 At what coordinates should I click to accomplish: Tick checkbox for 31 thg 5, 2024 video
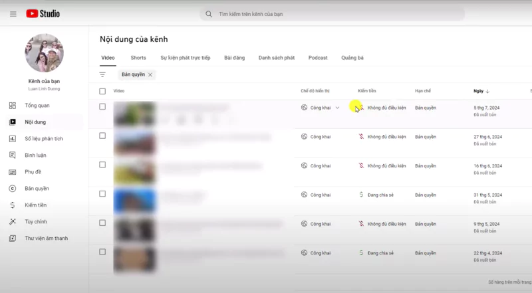tap(102, 194)
